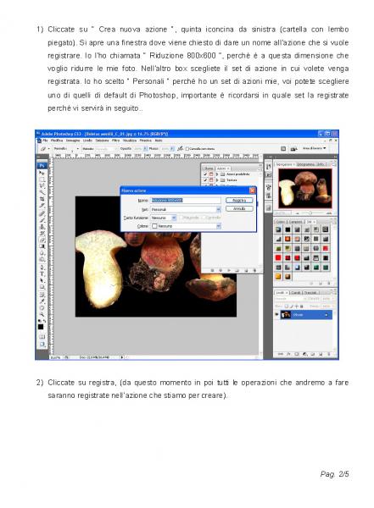
Task: Open the Set dropdown showing Personali
Action: click(x=186, y=210)
